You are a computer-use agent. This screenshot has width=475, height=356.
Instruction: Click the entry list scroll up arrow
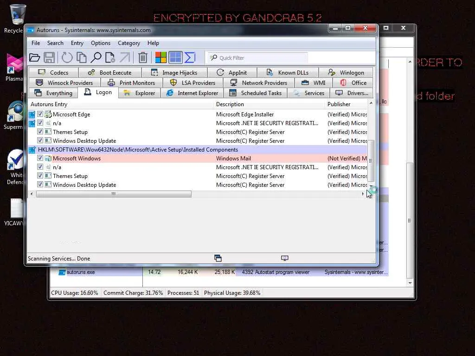(x=371, y=103)
